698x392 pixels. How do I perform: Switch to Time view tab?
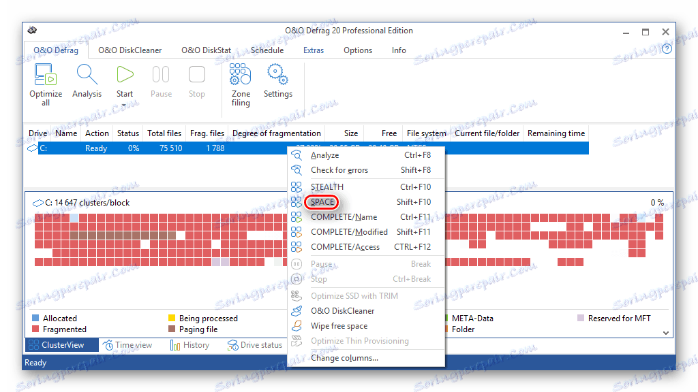pos(128,345)
